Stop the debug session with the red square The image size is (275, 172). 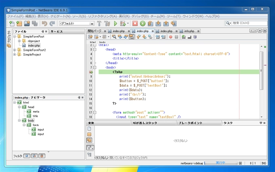(135, 23)
